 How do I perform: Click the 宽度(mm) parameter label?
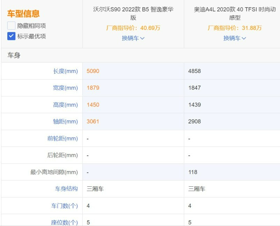tap(65, 88)
